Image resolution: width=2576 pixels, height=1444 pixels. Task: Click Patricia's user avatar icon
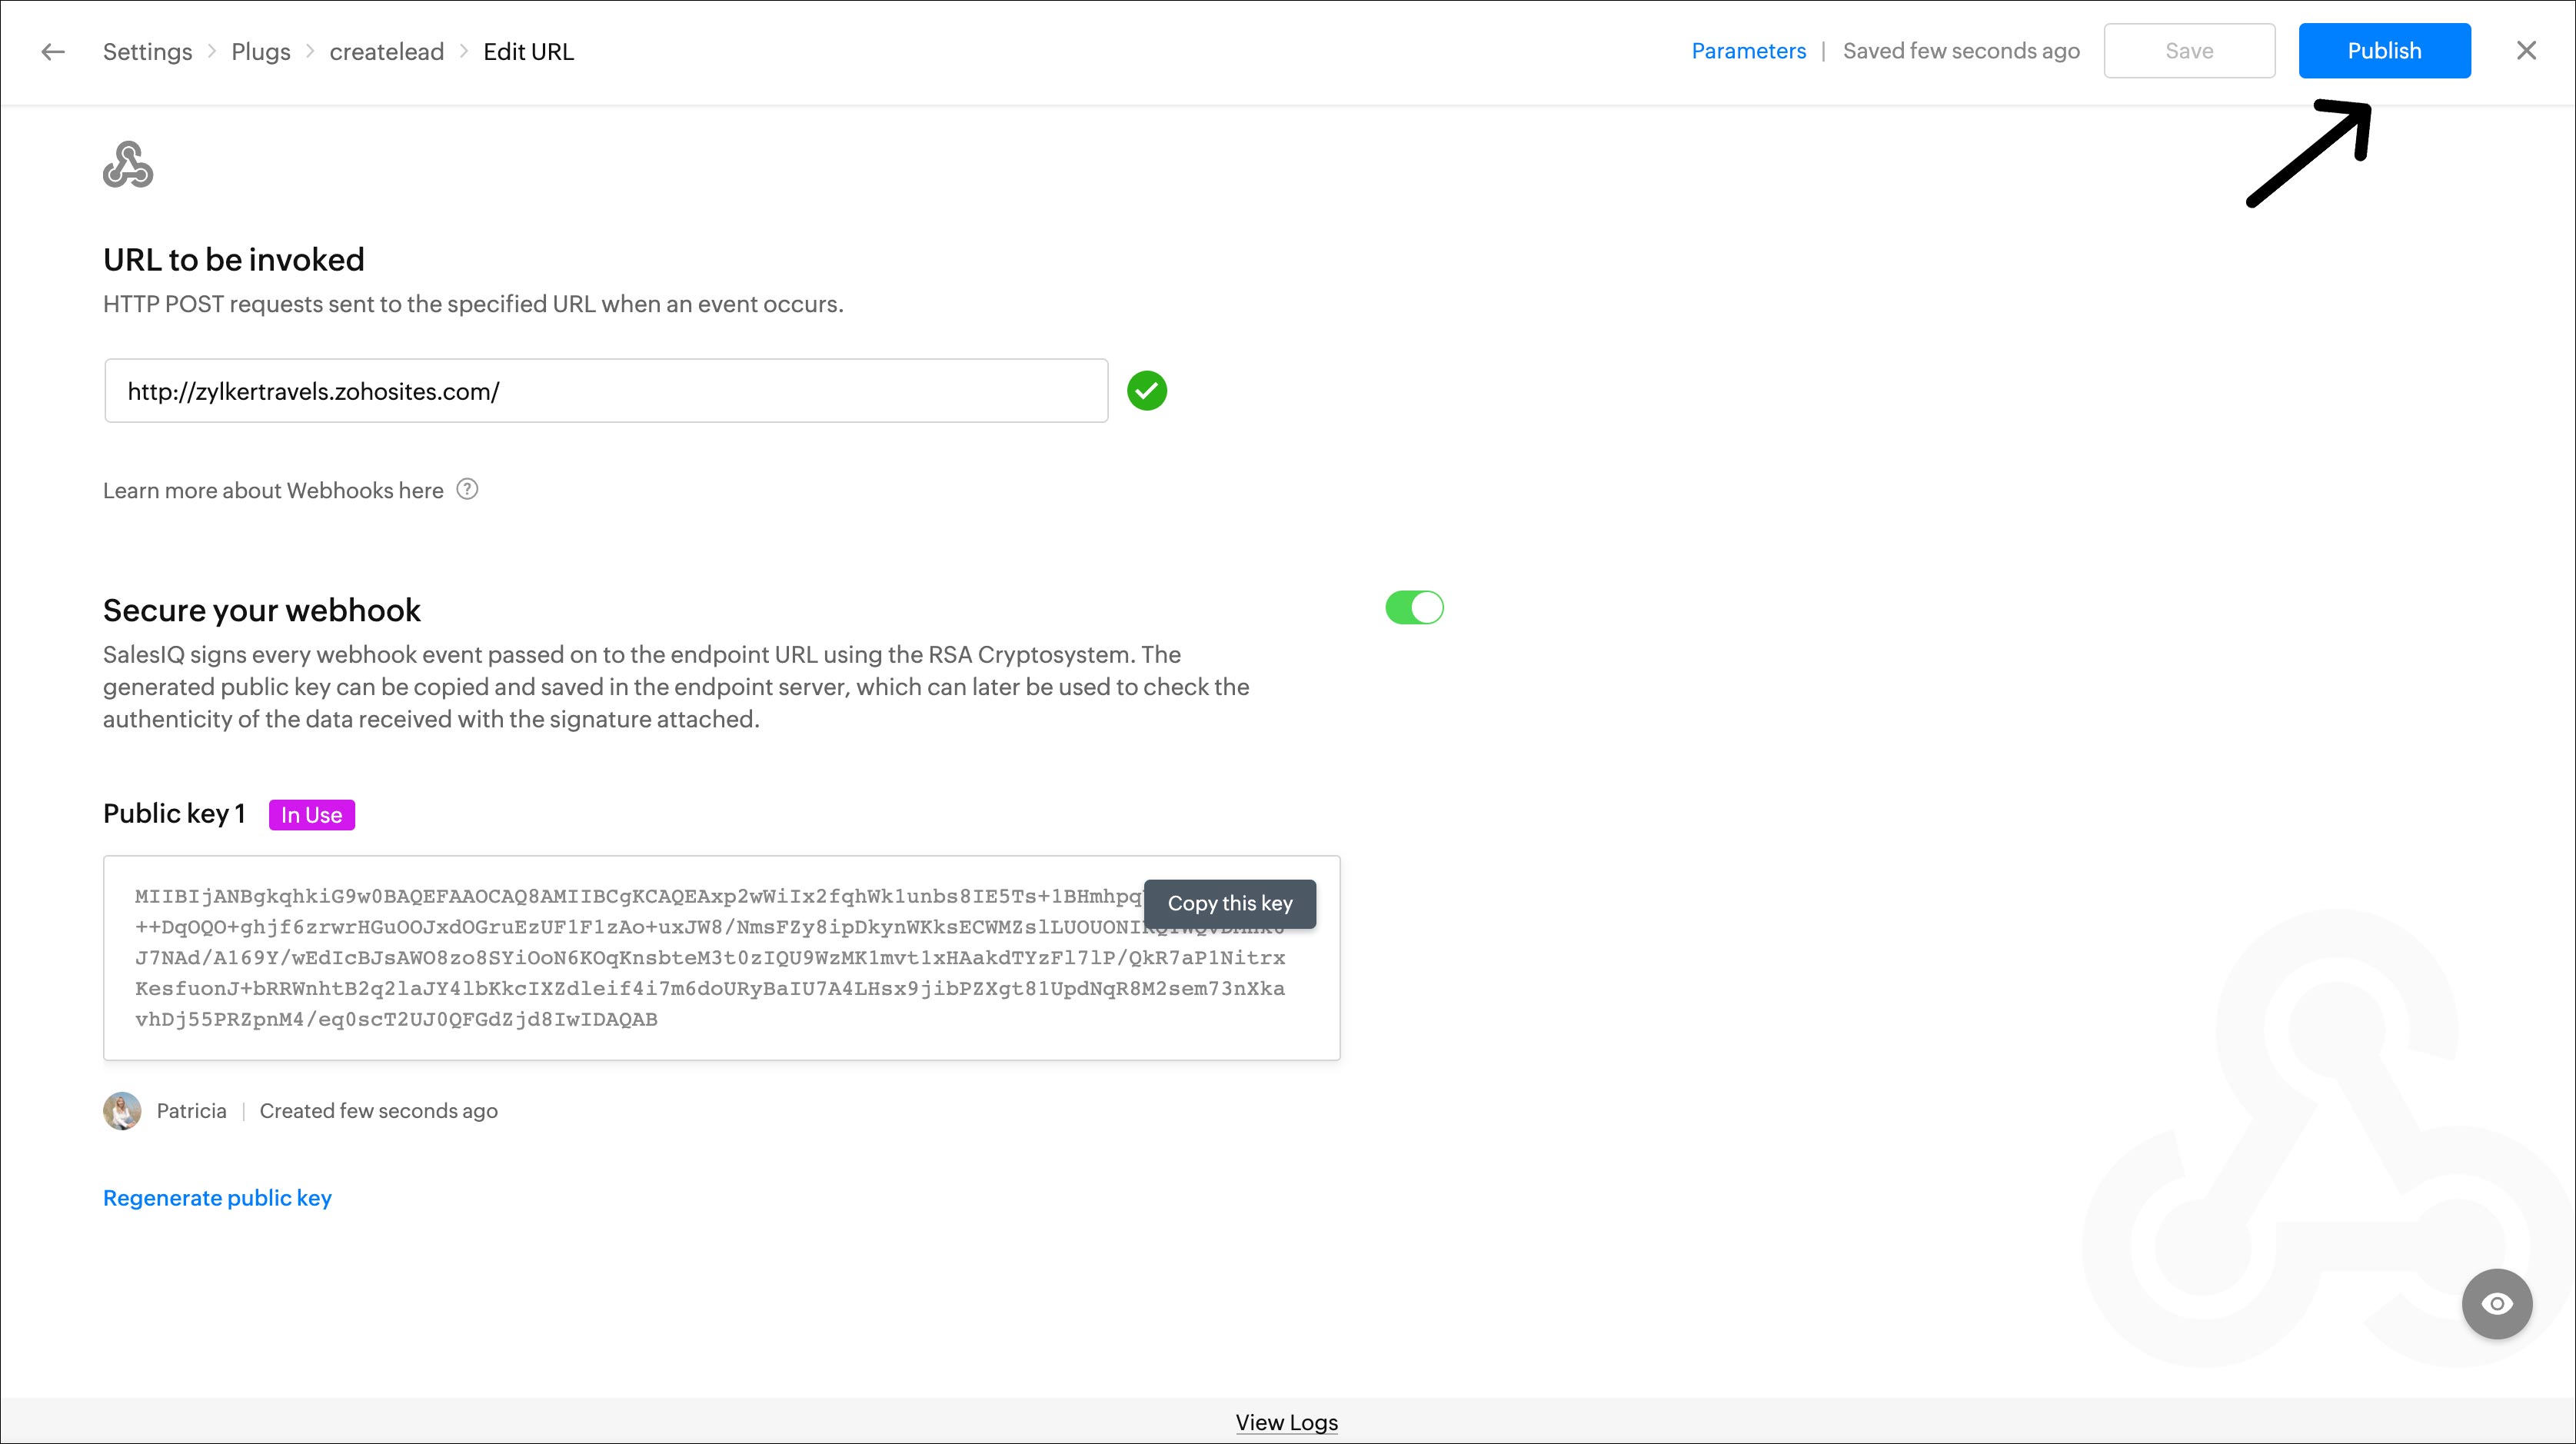122,1110
